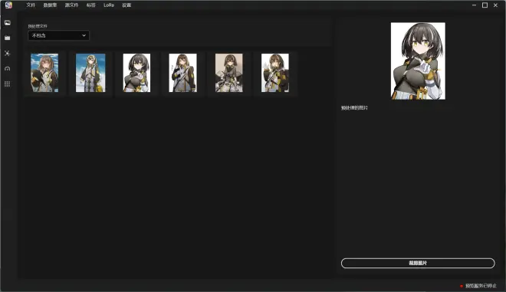Open the grid icon in the sidebar

click(x=8, y=84)
